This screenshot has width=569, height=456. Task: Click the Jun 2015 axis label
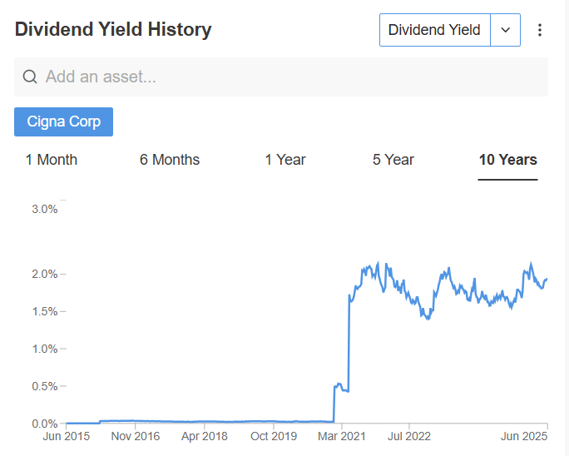[x=66, y=436]
